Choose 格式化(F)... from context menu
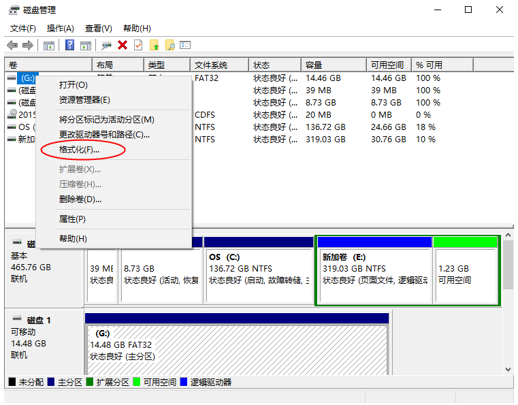Viewport: 518px width, 405px height. click(x=79, y=149)
